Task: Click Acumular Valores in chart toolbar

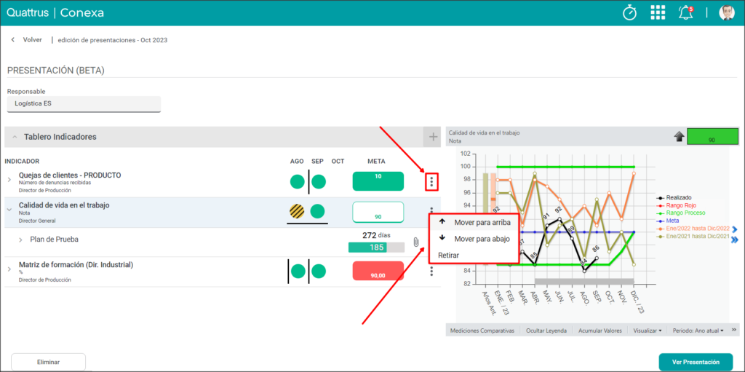Action: tap(600, 331)
